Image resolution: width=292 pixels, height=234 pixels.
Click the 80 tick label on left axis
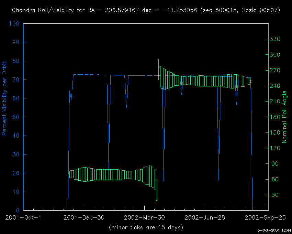[16, 61]
